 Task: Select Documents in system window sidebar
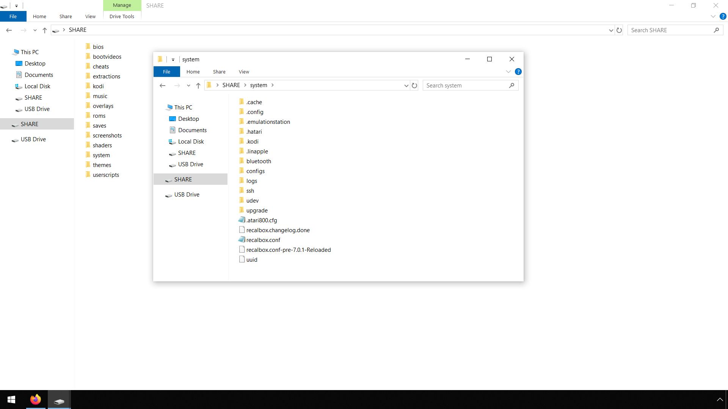[x=192, y=130]
